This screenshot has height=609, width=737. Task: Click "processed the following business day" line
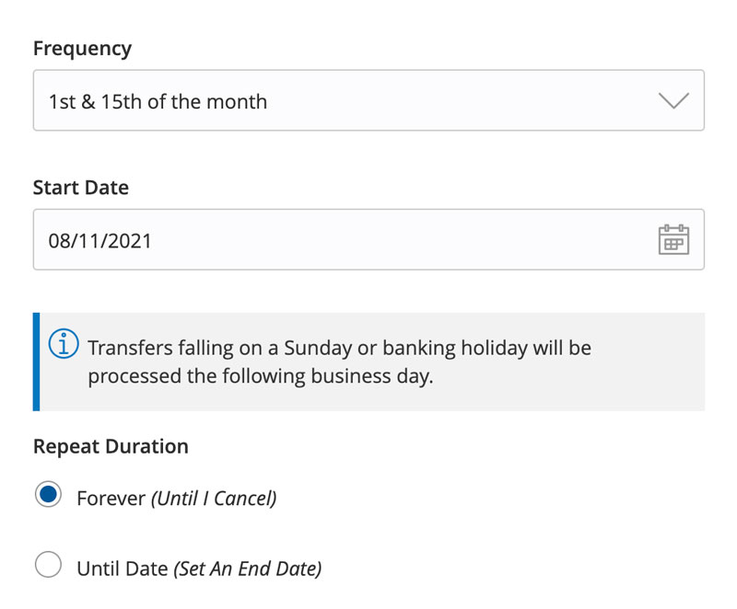(x=260, y=377)
